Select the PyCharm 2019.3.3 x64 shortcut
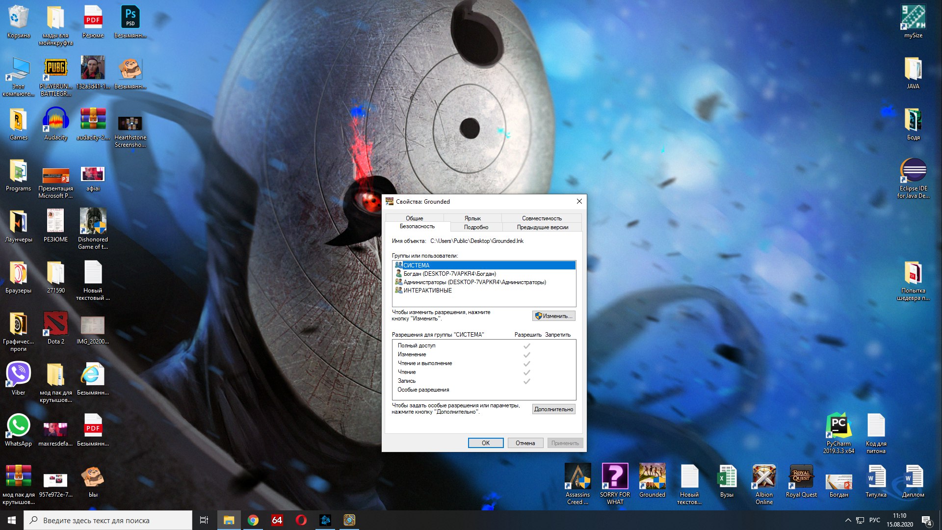The width and height of the screenshot is (942, 530). tap(838, 434)
